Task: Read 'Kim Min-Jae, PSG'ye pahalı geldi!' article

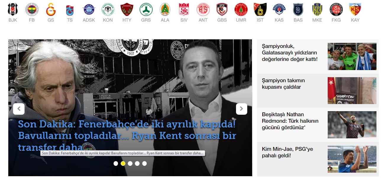Action: pyautogui.click(x=287, y=152)
